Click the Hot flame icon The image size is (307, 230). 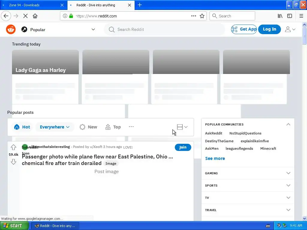click(17, 127)
